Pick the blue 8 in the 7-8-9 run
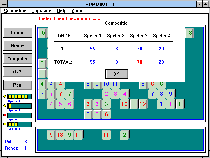 [x=162, y=94]
